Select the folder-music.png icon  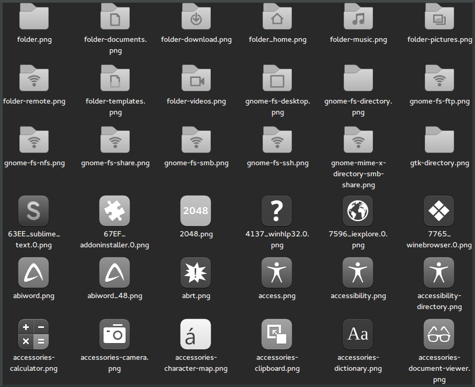pos(358,16)
